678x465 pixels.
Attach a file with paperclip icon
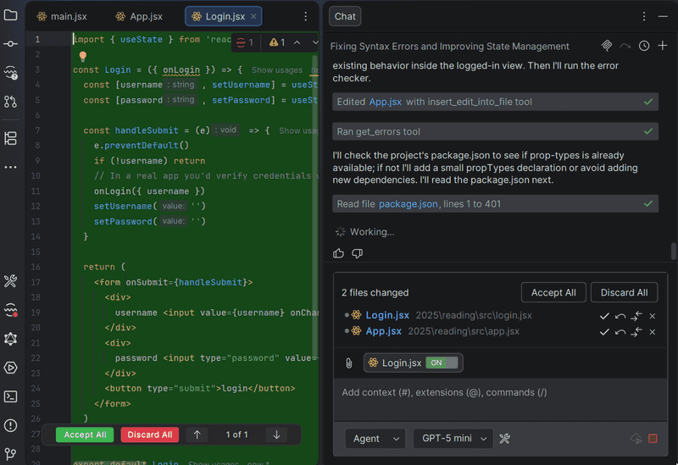(x=349, y=363)
